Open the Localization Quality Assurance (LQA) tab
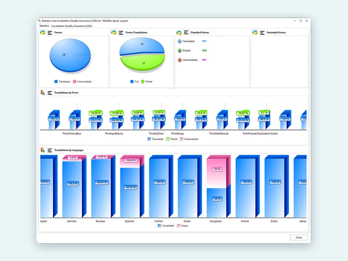Screen dimensions: 348x261 point(72,26)
